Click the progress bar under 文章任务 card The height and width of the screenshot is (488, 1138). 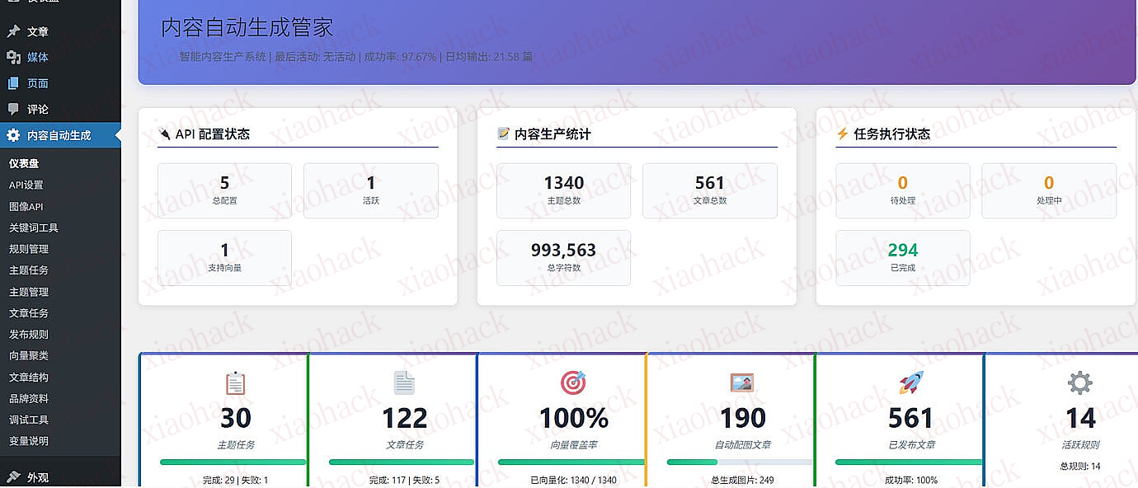402,462
